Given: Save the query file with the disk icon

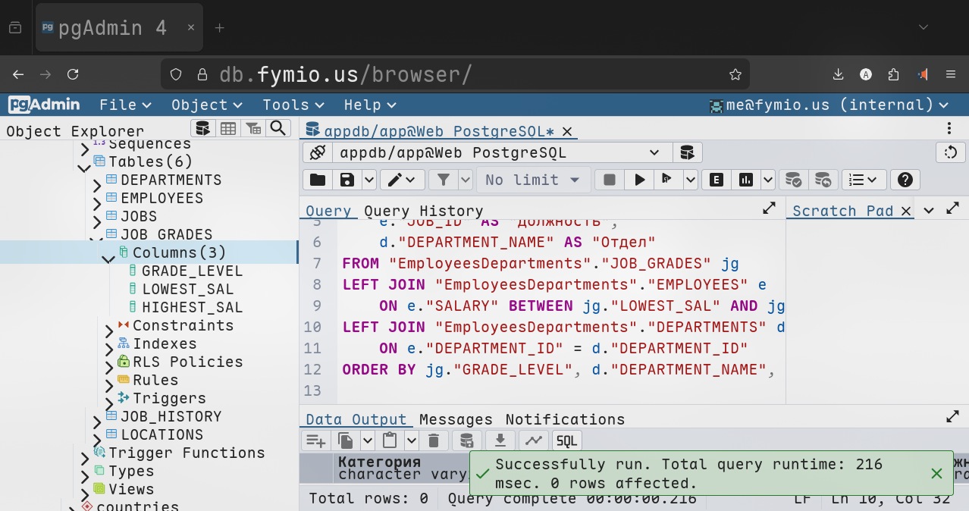Looking at the screenshot, I should pyautogui.click(x=347, y=180).
